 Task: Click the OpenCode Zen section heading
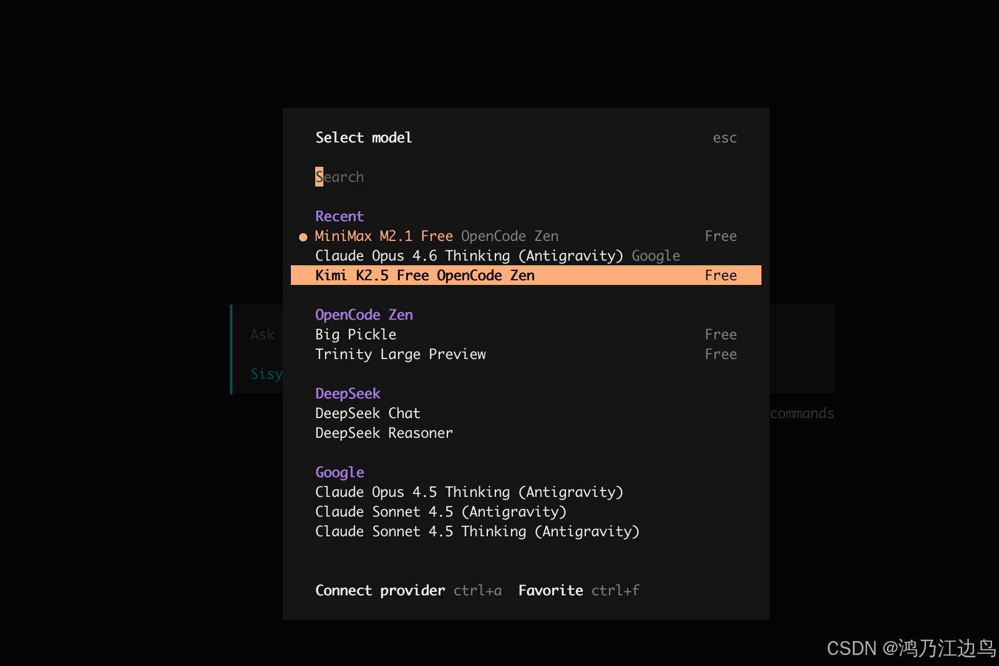tap(364, 315)
